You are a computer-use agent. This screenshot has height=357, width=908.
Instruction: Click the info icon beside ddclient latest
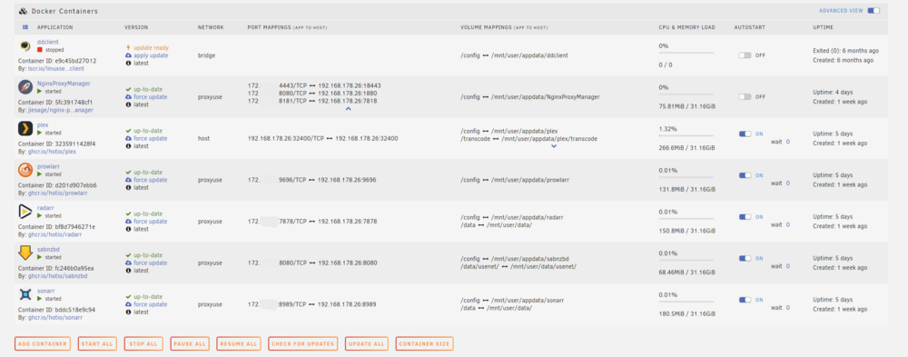click(x=128, y=64)
